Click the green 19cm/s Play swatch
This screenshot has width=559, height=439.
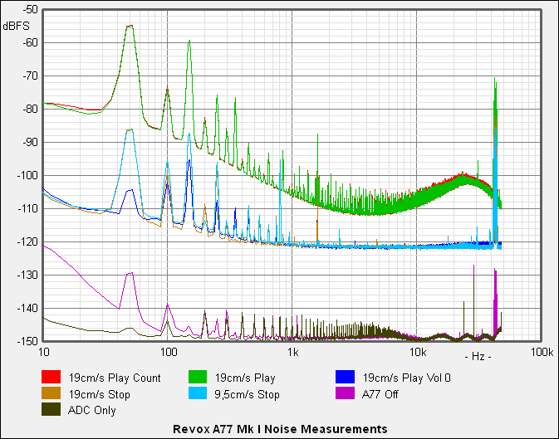[x=198, y=377]
